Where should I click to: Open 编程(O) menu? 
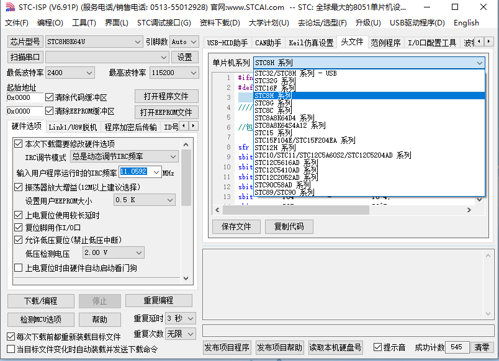[50, 23]
